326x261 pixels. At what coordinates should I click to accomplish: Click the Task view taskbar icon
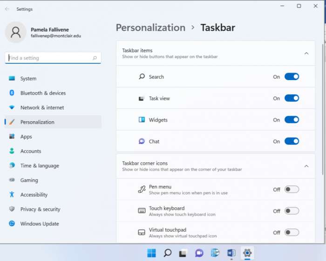pos(183,253)
